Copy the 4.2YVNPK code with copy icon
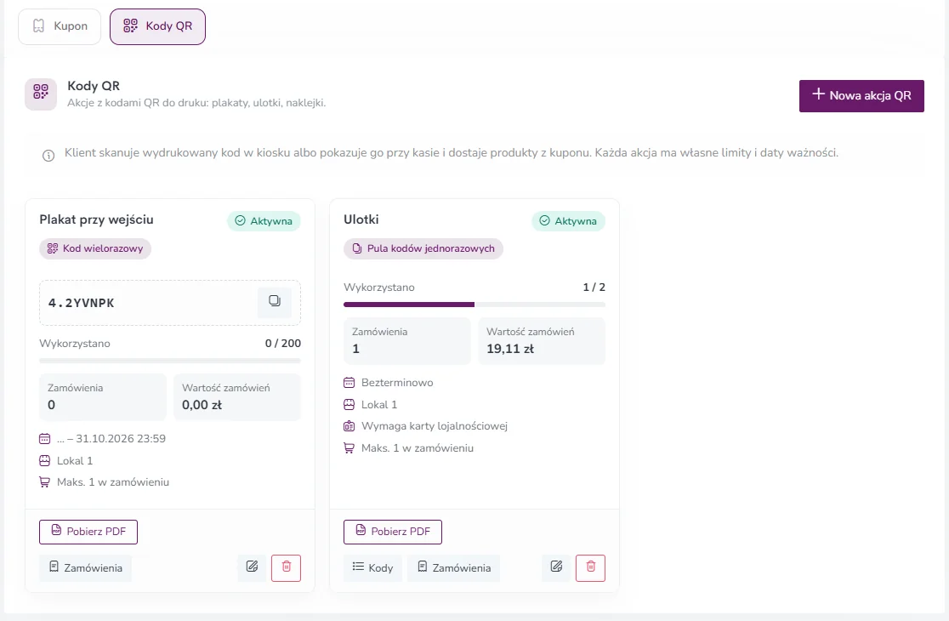 click(274, 302)
